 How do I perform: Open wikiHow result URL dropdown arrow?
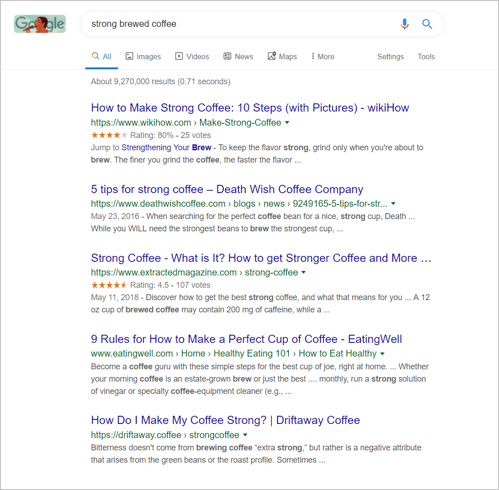pyautogui.click(x=287, y=122)
